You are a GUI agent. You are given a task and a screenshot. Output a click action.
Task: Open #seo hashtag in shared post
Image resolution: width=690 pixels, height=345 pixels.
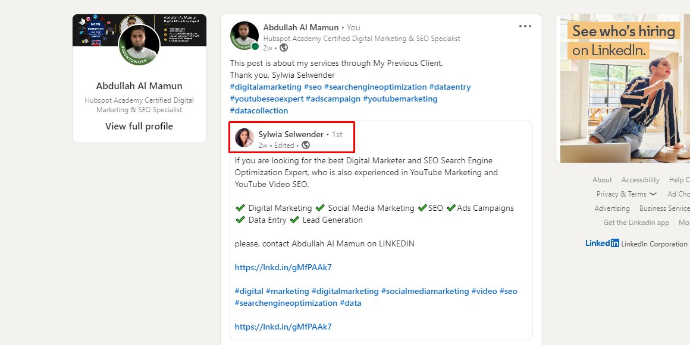(508, 291)
